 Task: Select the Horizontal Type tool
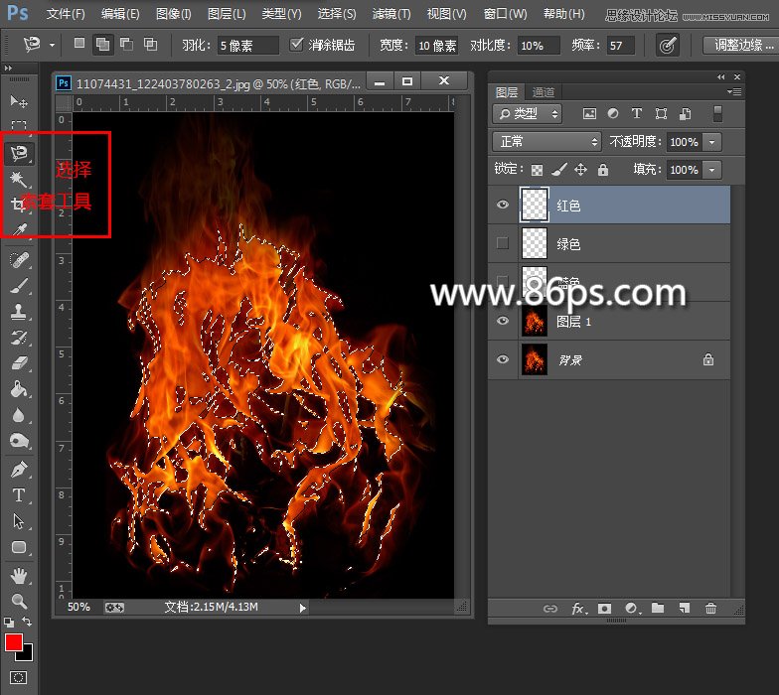coord(19,494)
